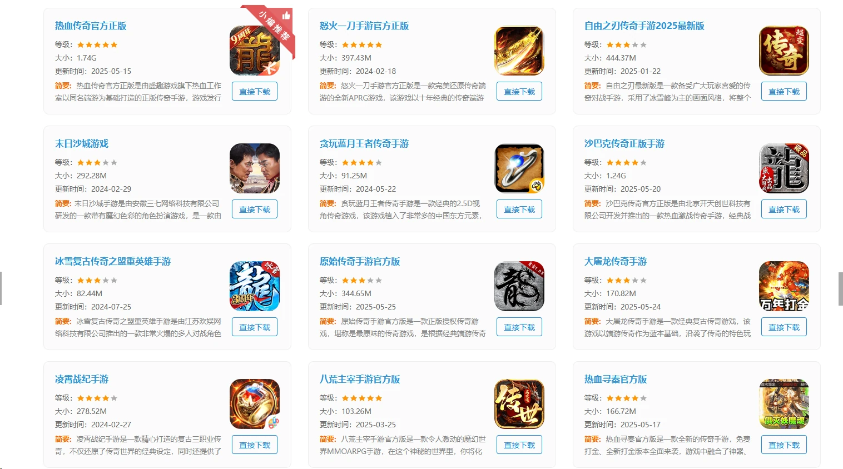Screen dimensions: 843x469
Task: Open the 自由之刃传奇 red icon
Action: [784, 51]
